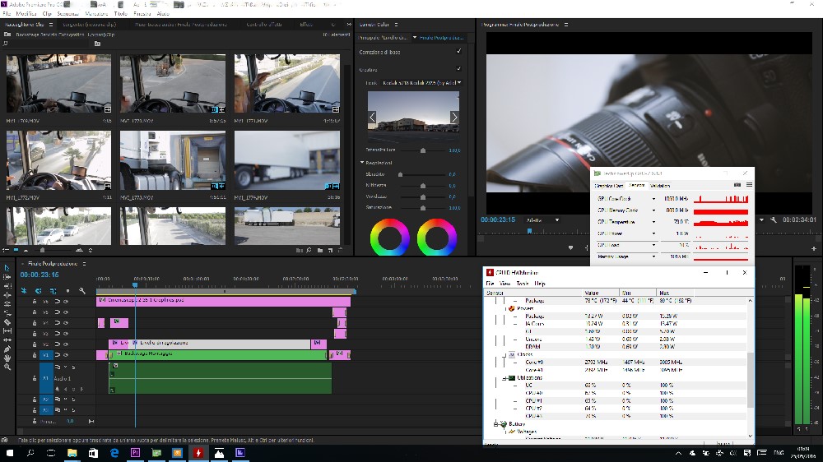
Task: Click the GPU-Z screenshot camera icon
Action: [737, 185]
